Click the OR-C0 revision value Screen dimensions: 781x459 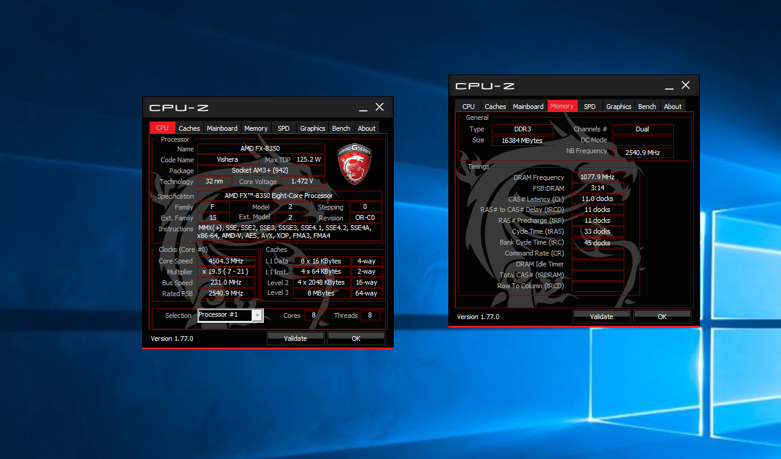pos(365,218)
